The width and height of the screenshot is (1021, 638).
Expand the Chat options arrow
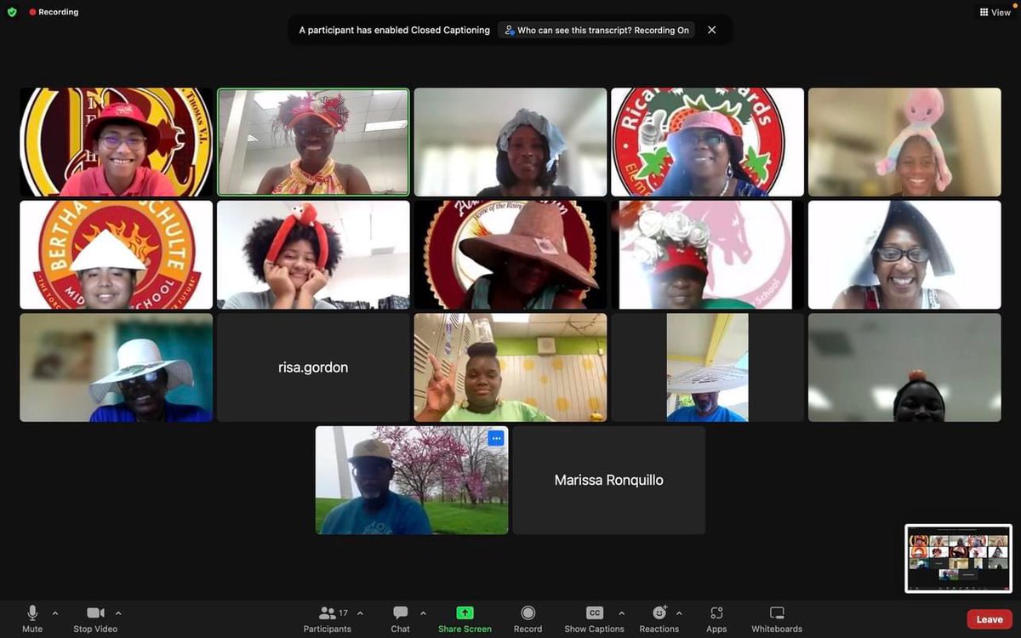pyautogui.click(x=423, y=612)
